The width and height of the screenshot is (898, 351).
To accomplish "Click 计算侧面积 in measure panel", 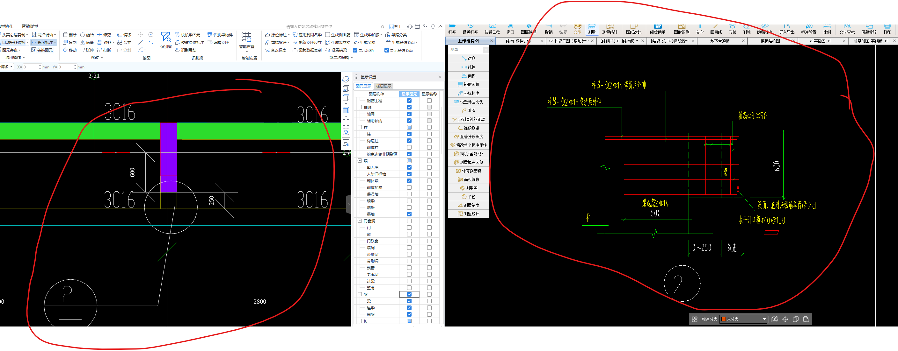I will tap(469, 171).
